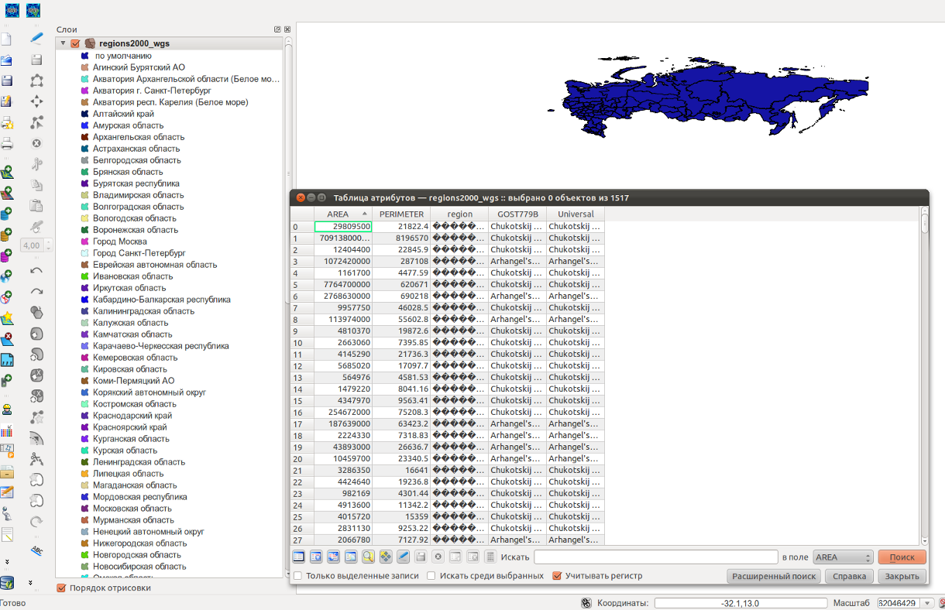
Task: Click the Undo arrow in left toolbar
Action: click(x=36, y=270)
